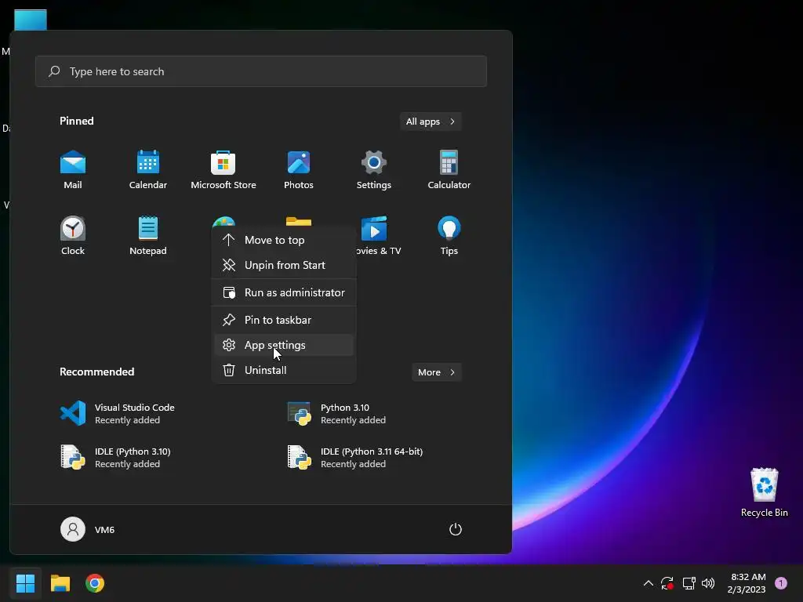Image resolution: width=803 pixels, height=602 pixels.
Task: Click the VM6 username label
Action: [104, 530]
